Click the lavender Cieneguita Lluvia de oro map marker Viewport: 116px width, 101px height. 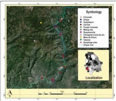(x=35, y=41)
